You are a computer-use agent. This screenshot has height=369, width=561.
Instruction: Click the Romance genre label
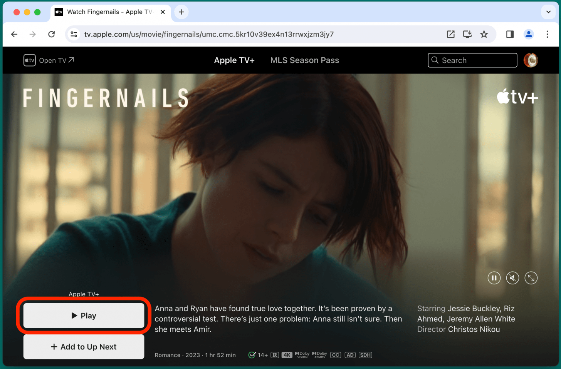pyautogui.click(x=168, y=355)
